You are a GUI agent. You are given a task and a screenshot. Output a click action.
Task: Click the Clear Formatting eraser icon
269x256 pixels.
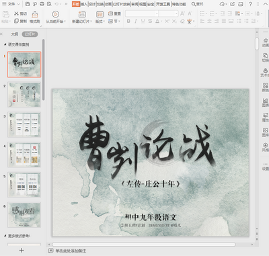click(182, 21)
